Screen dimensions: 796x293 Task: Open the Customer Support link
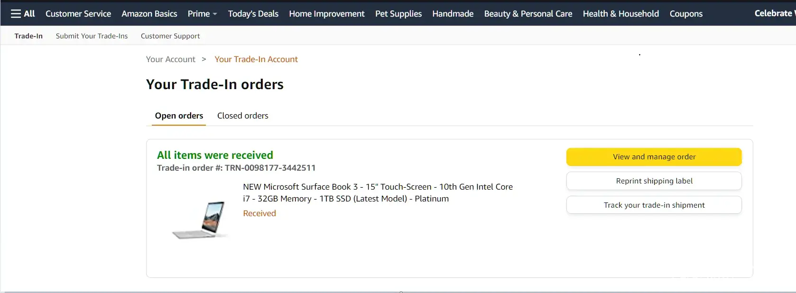(170, 36)
